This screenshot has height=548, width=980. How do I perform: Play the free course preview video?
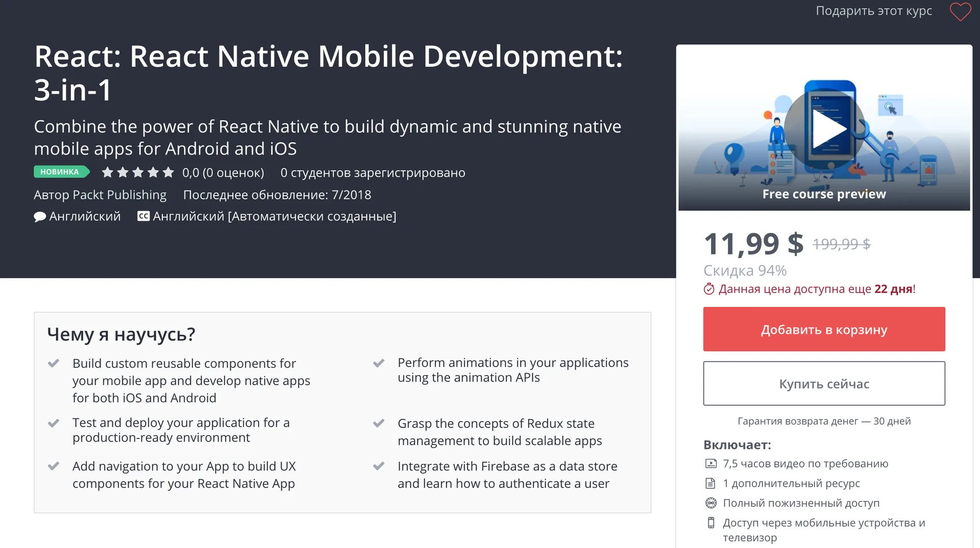[x=824, y=128]
